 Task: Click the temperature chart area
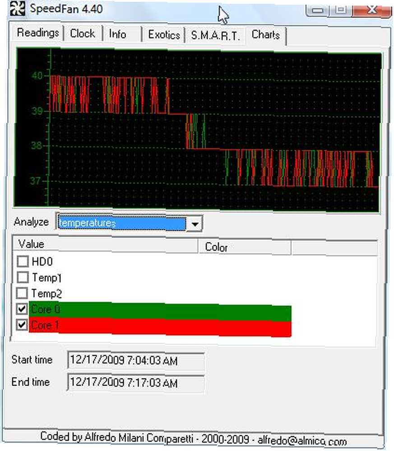198,130
